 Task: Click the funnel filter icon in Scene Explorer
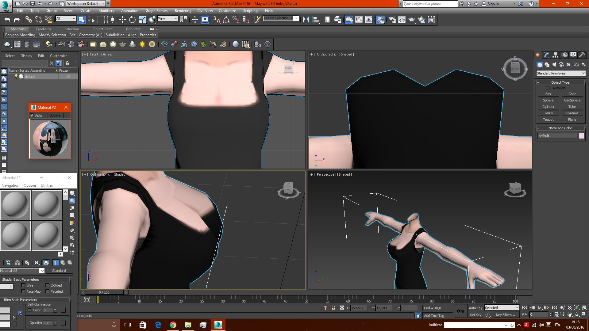click(x=59, y=63)
